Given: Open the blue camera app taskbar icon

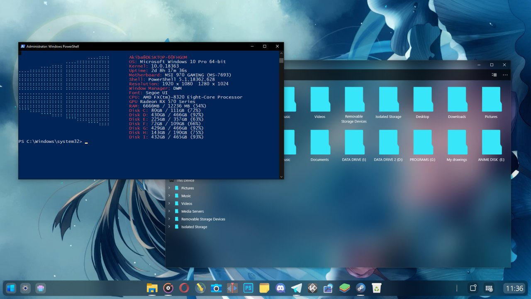Looking at the screenshot, I should (x=216, y=288).
